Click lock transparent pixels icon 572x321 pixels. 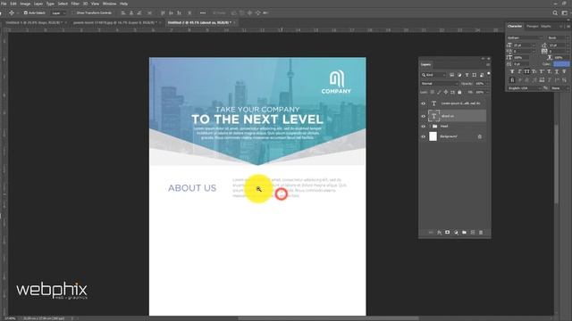(433, 93)
